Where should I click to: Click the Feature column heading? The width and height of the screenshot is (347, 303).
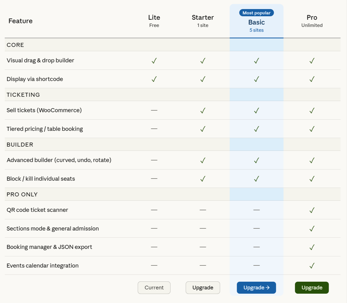(21, 21)
